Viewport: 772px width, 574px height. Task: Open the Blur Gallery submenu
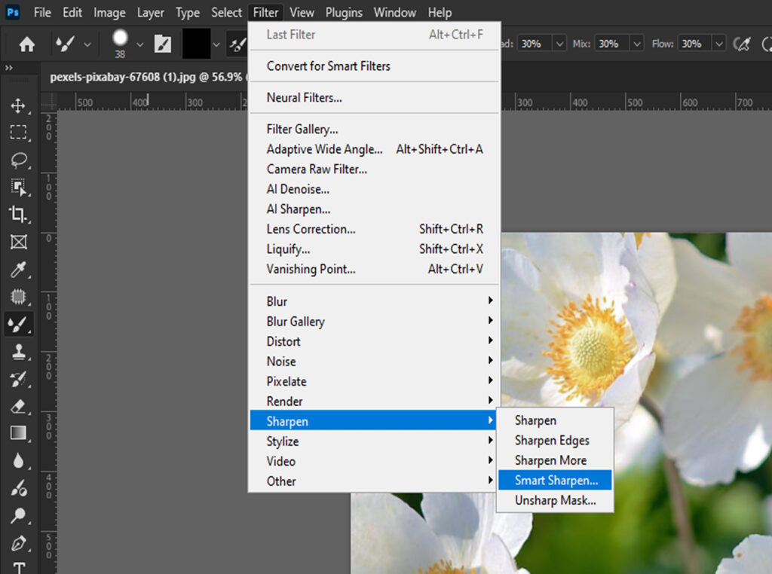[296, 322]
